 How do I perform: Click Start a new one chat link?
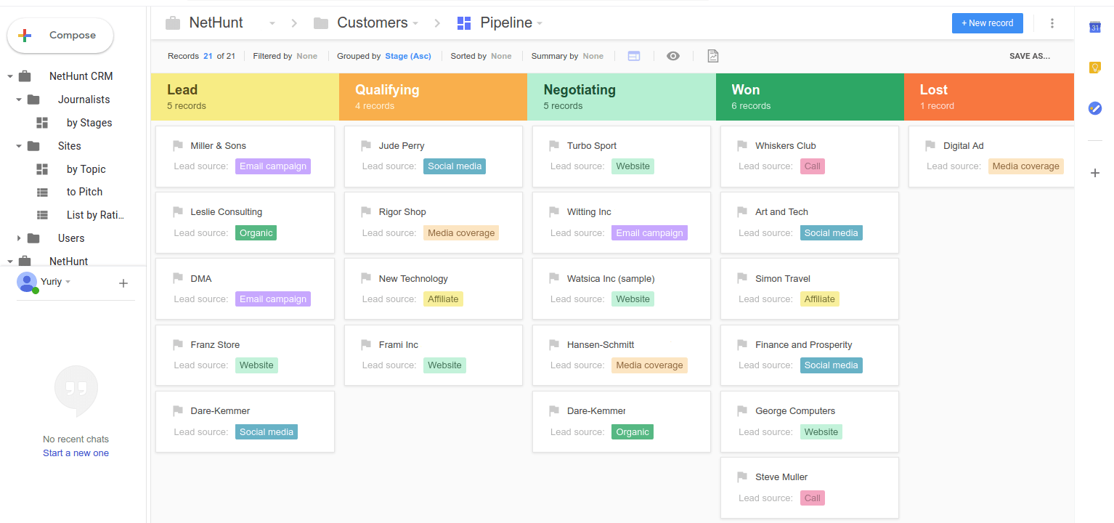coord(76,453)
